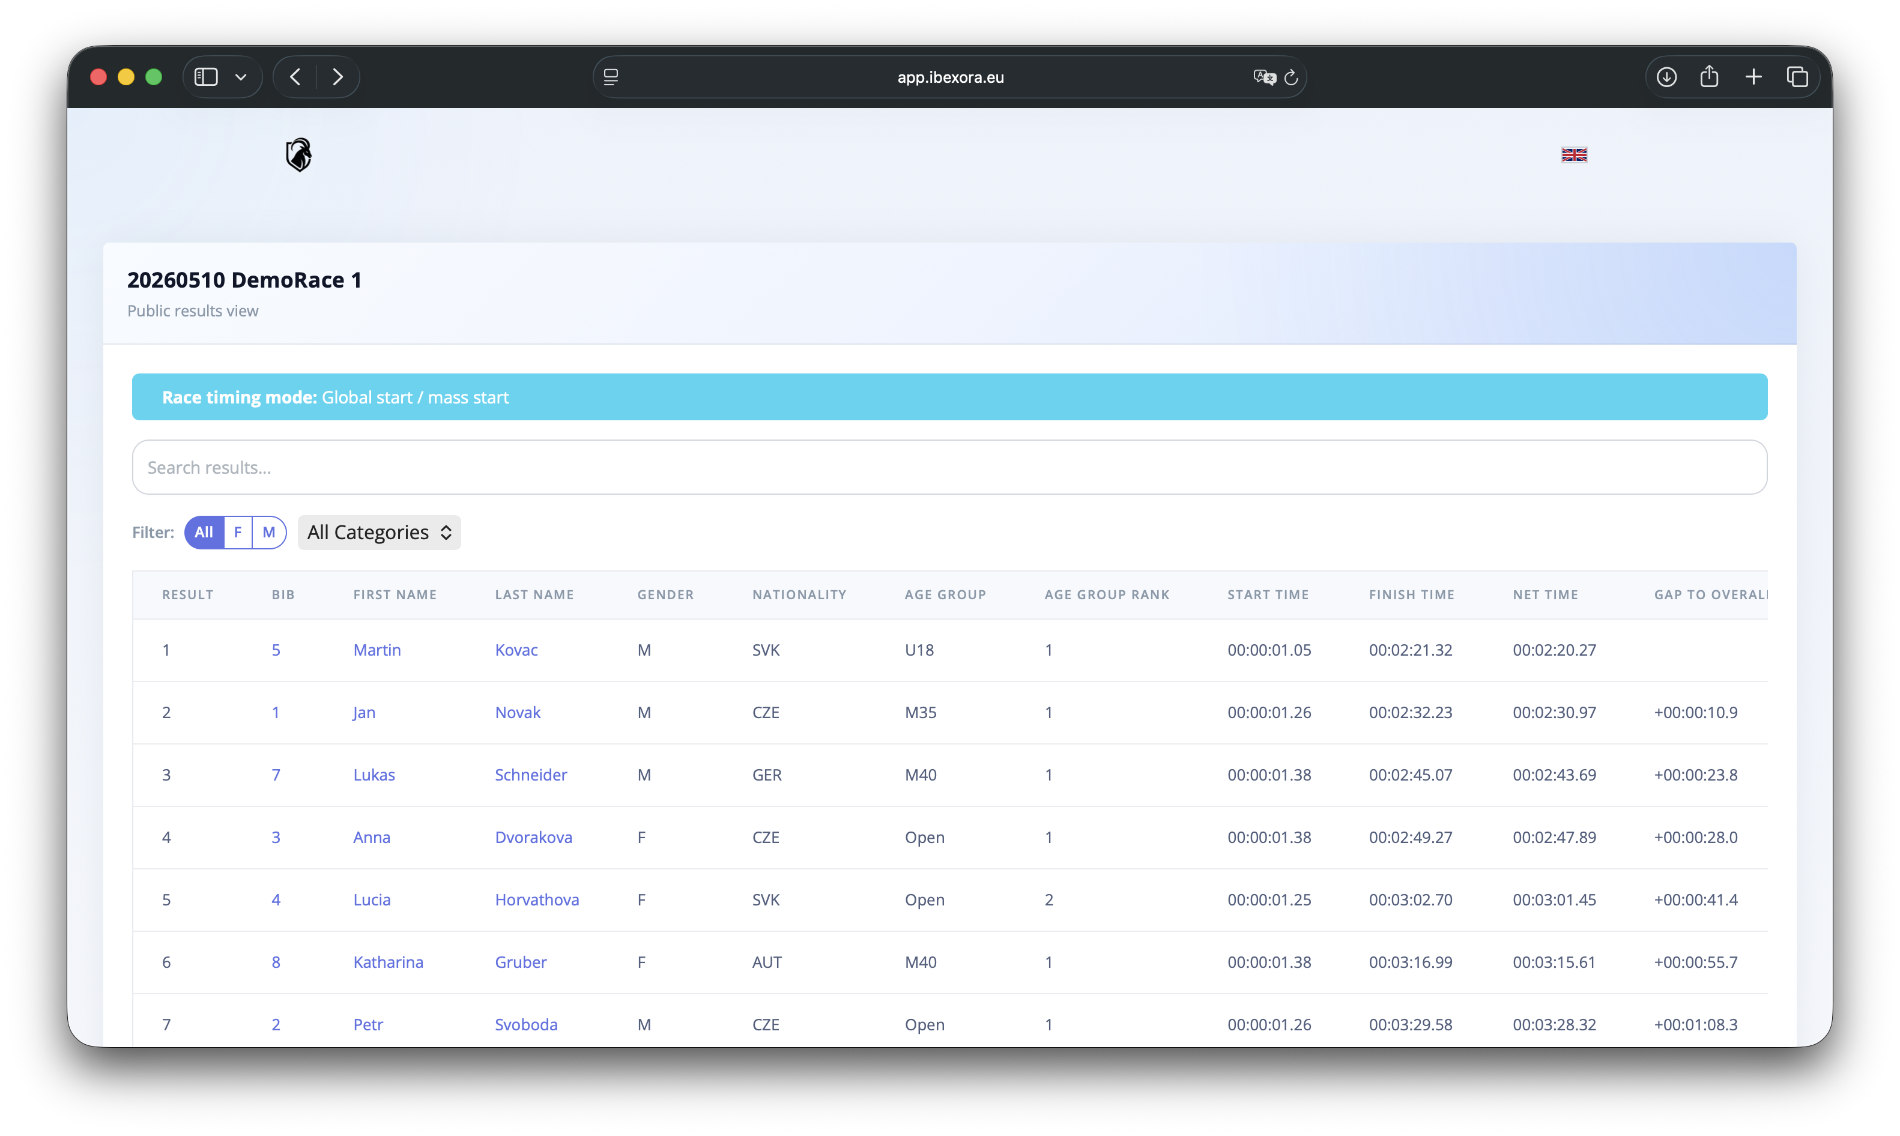Click the app.ibexora.eu address field
1900x1136 pixels.
pos(950,77)
